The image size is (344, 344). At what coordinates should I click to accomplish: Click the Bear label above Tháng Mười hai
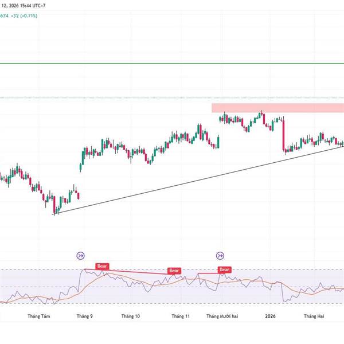[x=224, y=269]
